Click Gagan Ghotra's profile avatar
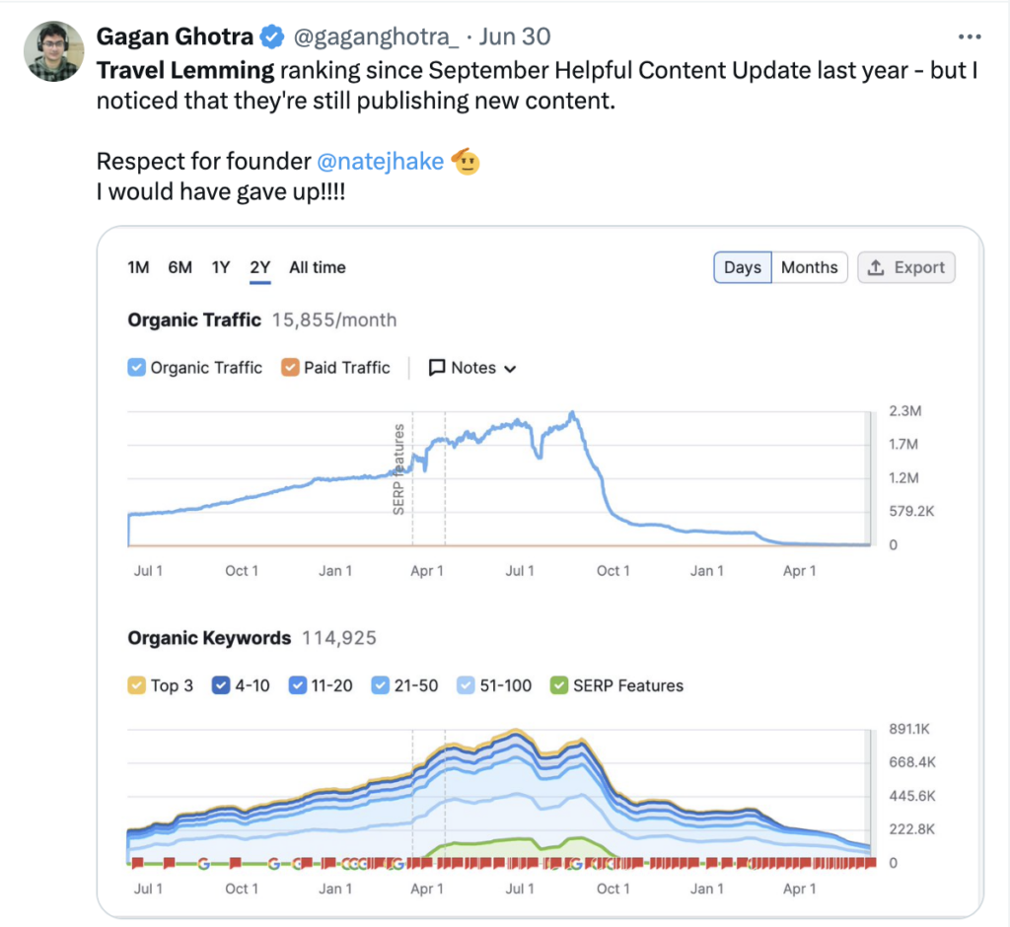The image size is (1010, 927). (x=53, y=51)
